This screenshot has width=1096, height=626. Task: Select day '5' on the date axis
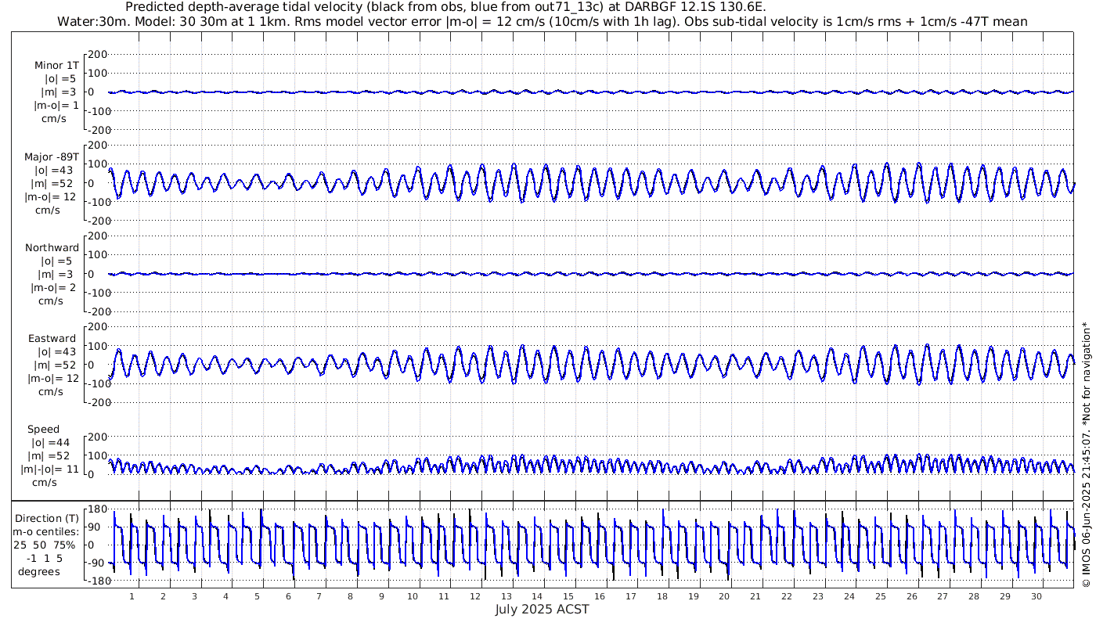[x=257, y=596]
